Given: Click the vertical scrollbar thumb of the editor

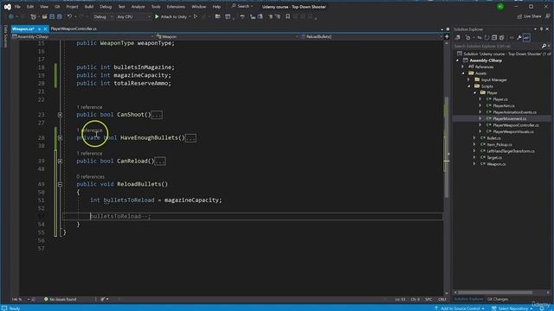Looking at the screenshot, I should 447,148.
